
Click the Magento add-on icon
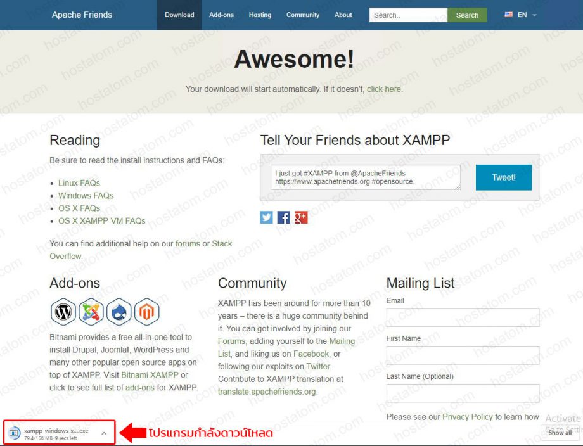(x=146, y=312)
